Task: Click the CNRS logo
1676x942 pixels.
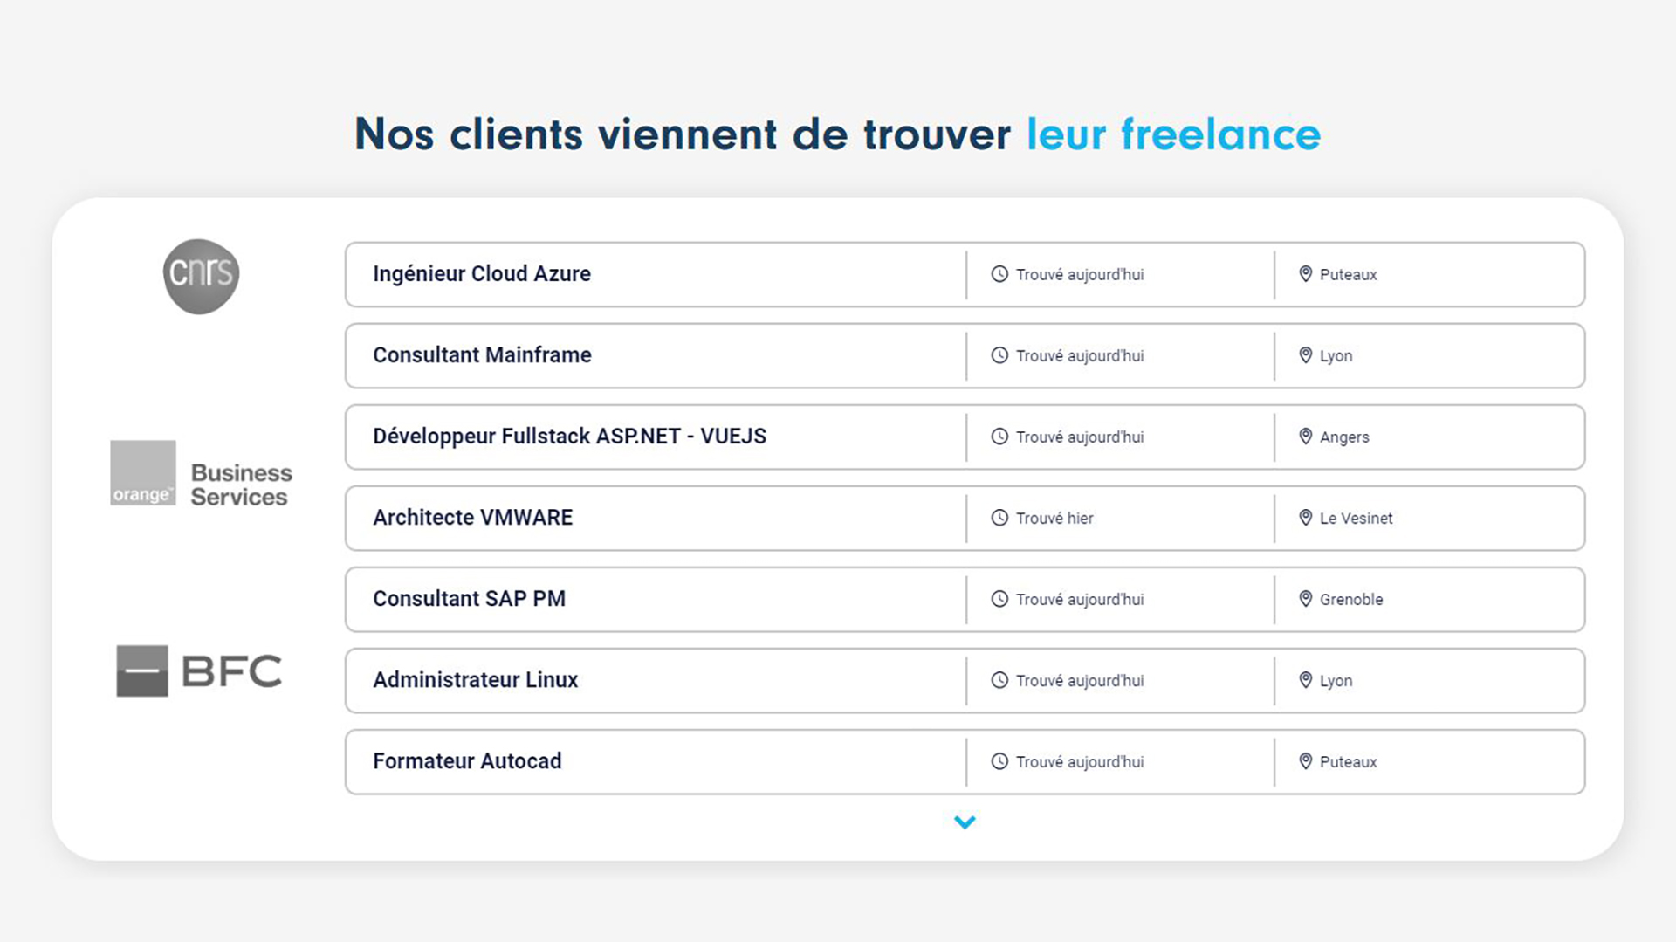Action: [201, 276]
